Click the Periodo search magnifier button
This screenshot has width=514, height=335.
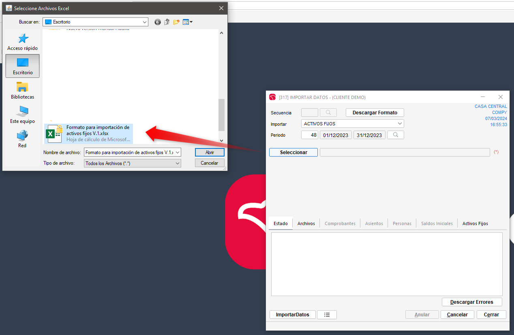tap(395, 135)
